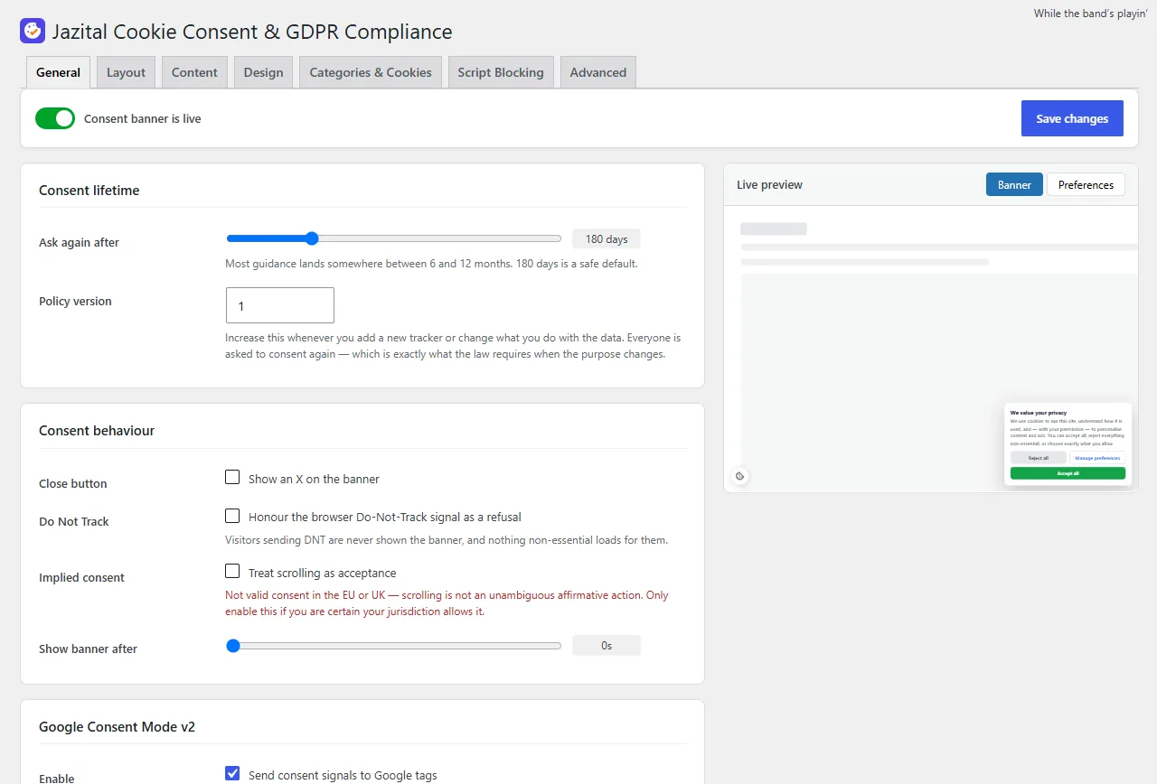This screenshot has height=784, width=1157.
Task: Click the Implied consent label
Action: 81,577
